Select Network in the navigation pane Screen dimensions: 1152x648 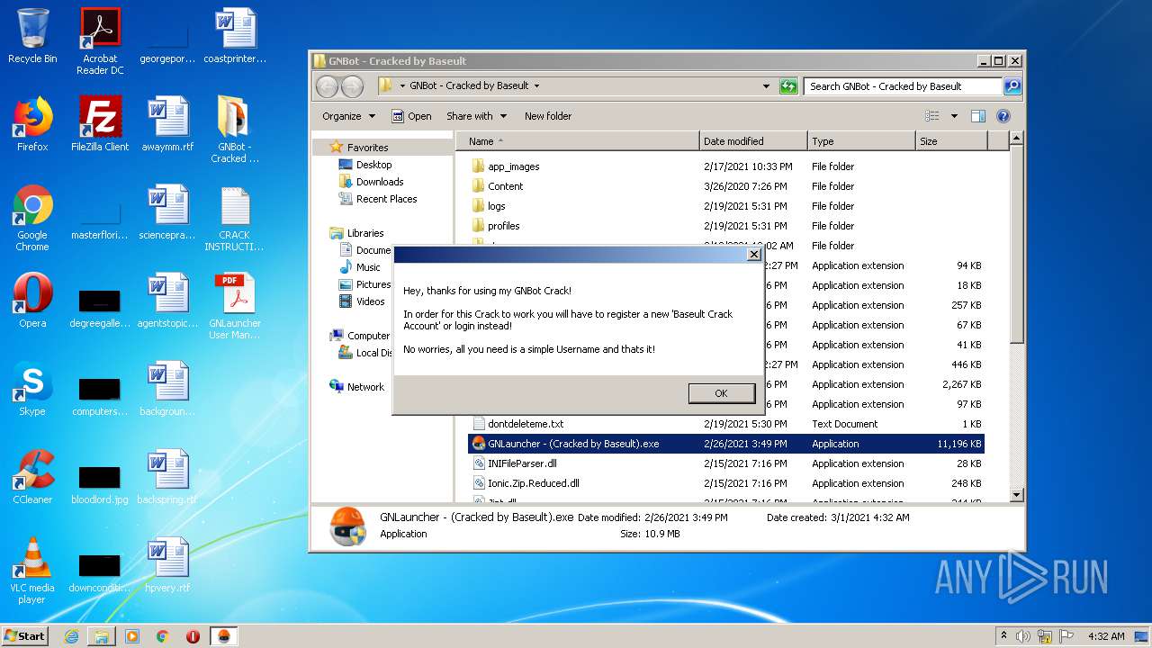pyautogui.click(x=365, y=387)
